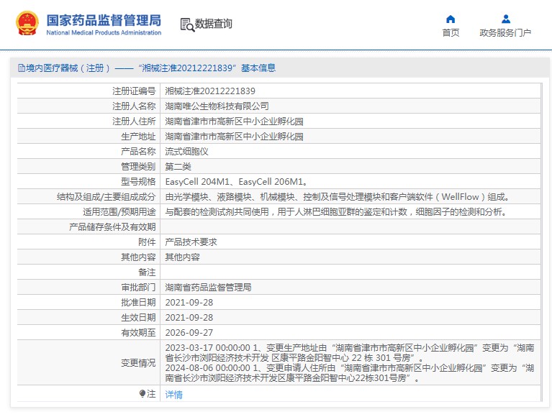The height and width of the screenshot is (417, 552).
Task: Click the 管理类别 row label
Action: click(x=138, y=167)
